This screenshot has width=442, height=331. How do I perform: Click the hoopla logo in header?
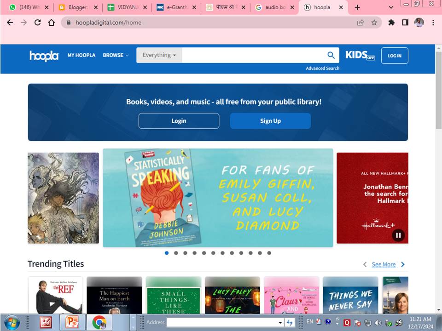coord(44,56)
